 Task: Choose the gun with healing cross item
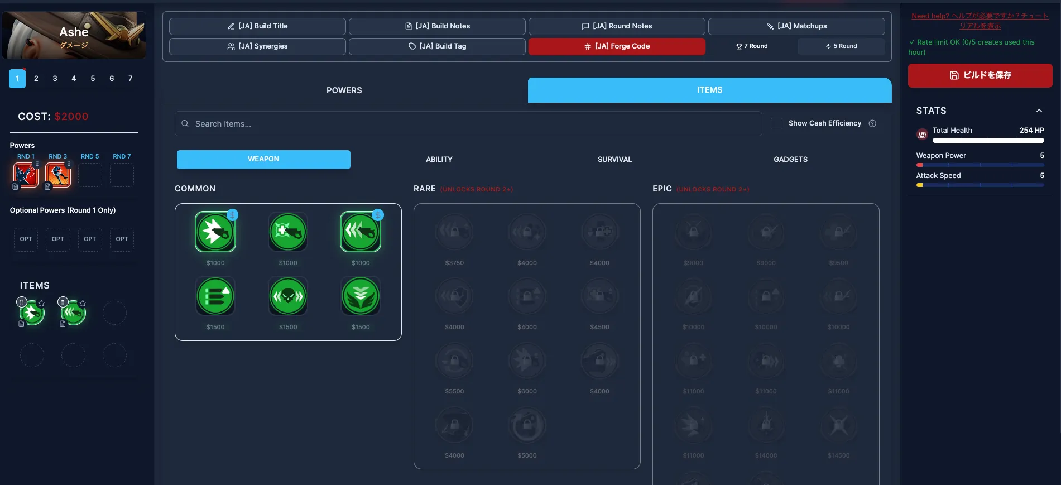(x=288, y=232)
